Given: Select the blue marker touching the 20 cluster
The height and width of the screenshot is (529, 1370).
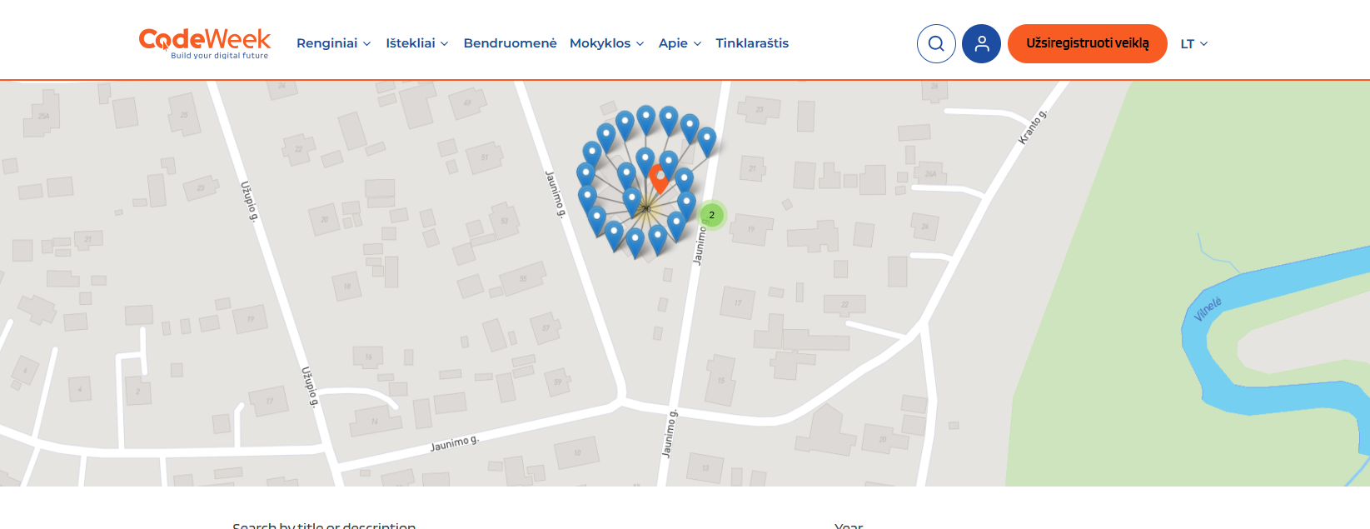Looking at the screenshot, I should [x=631, y=201].
